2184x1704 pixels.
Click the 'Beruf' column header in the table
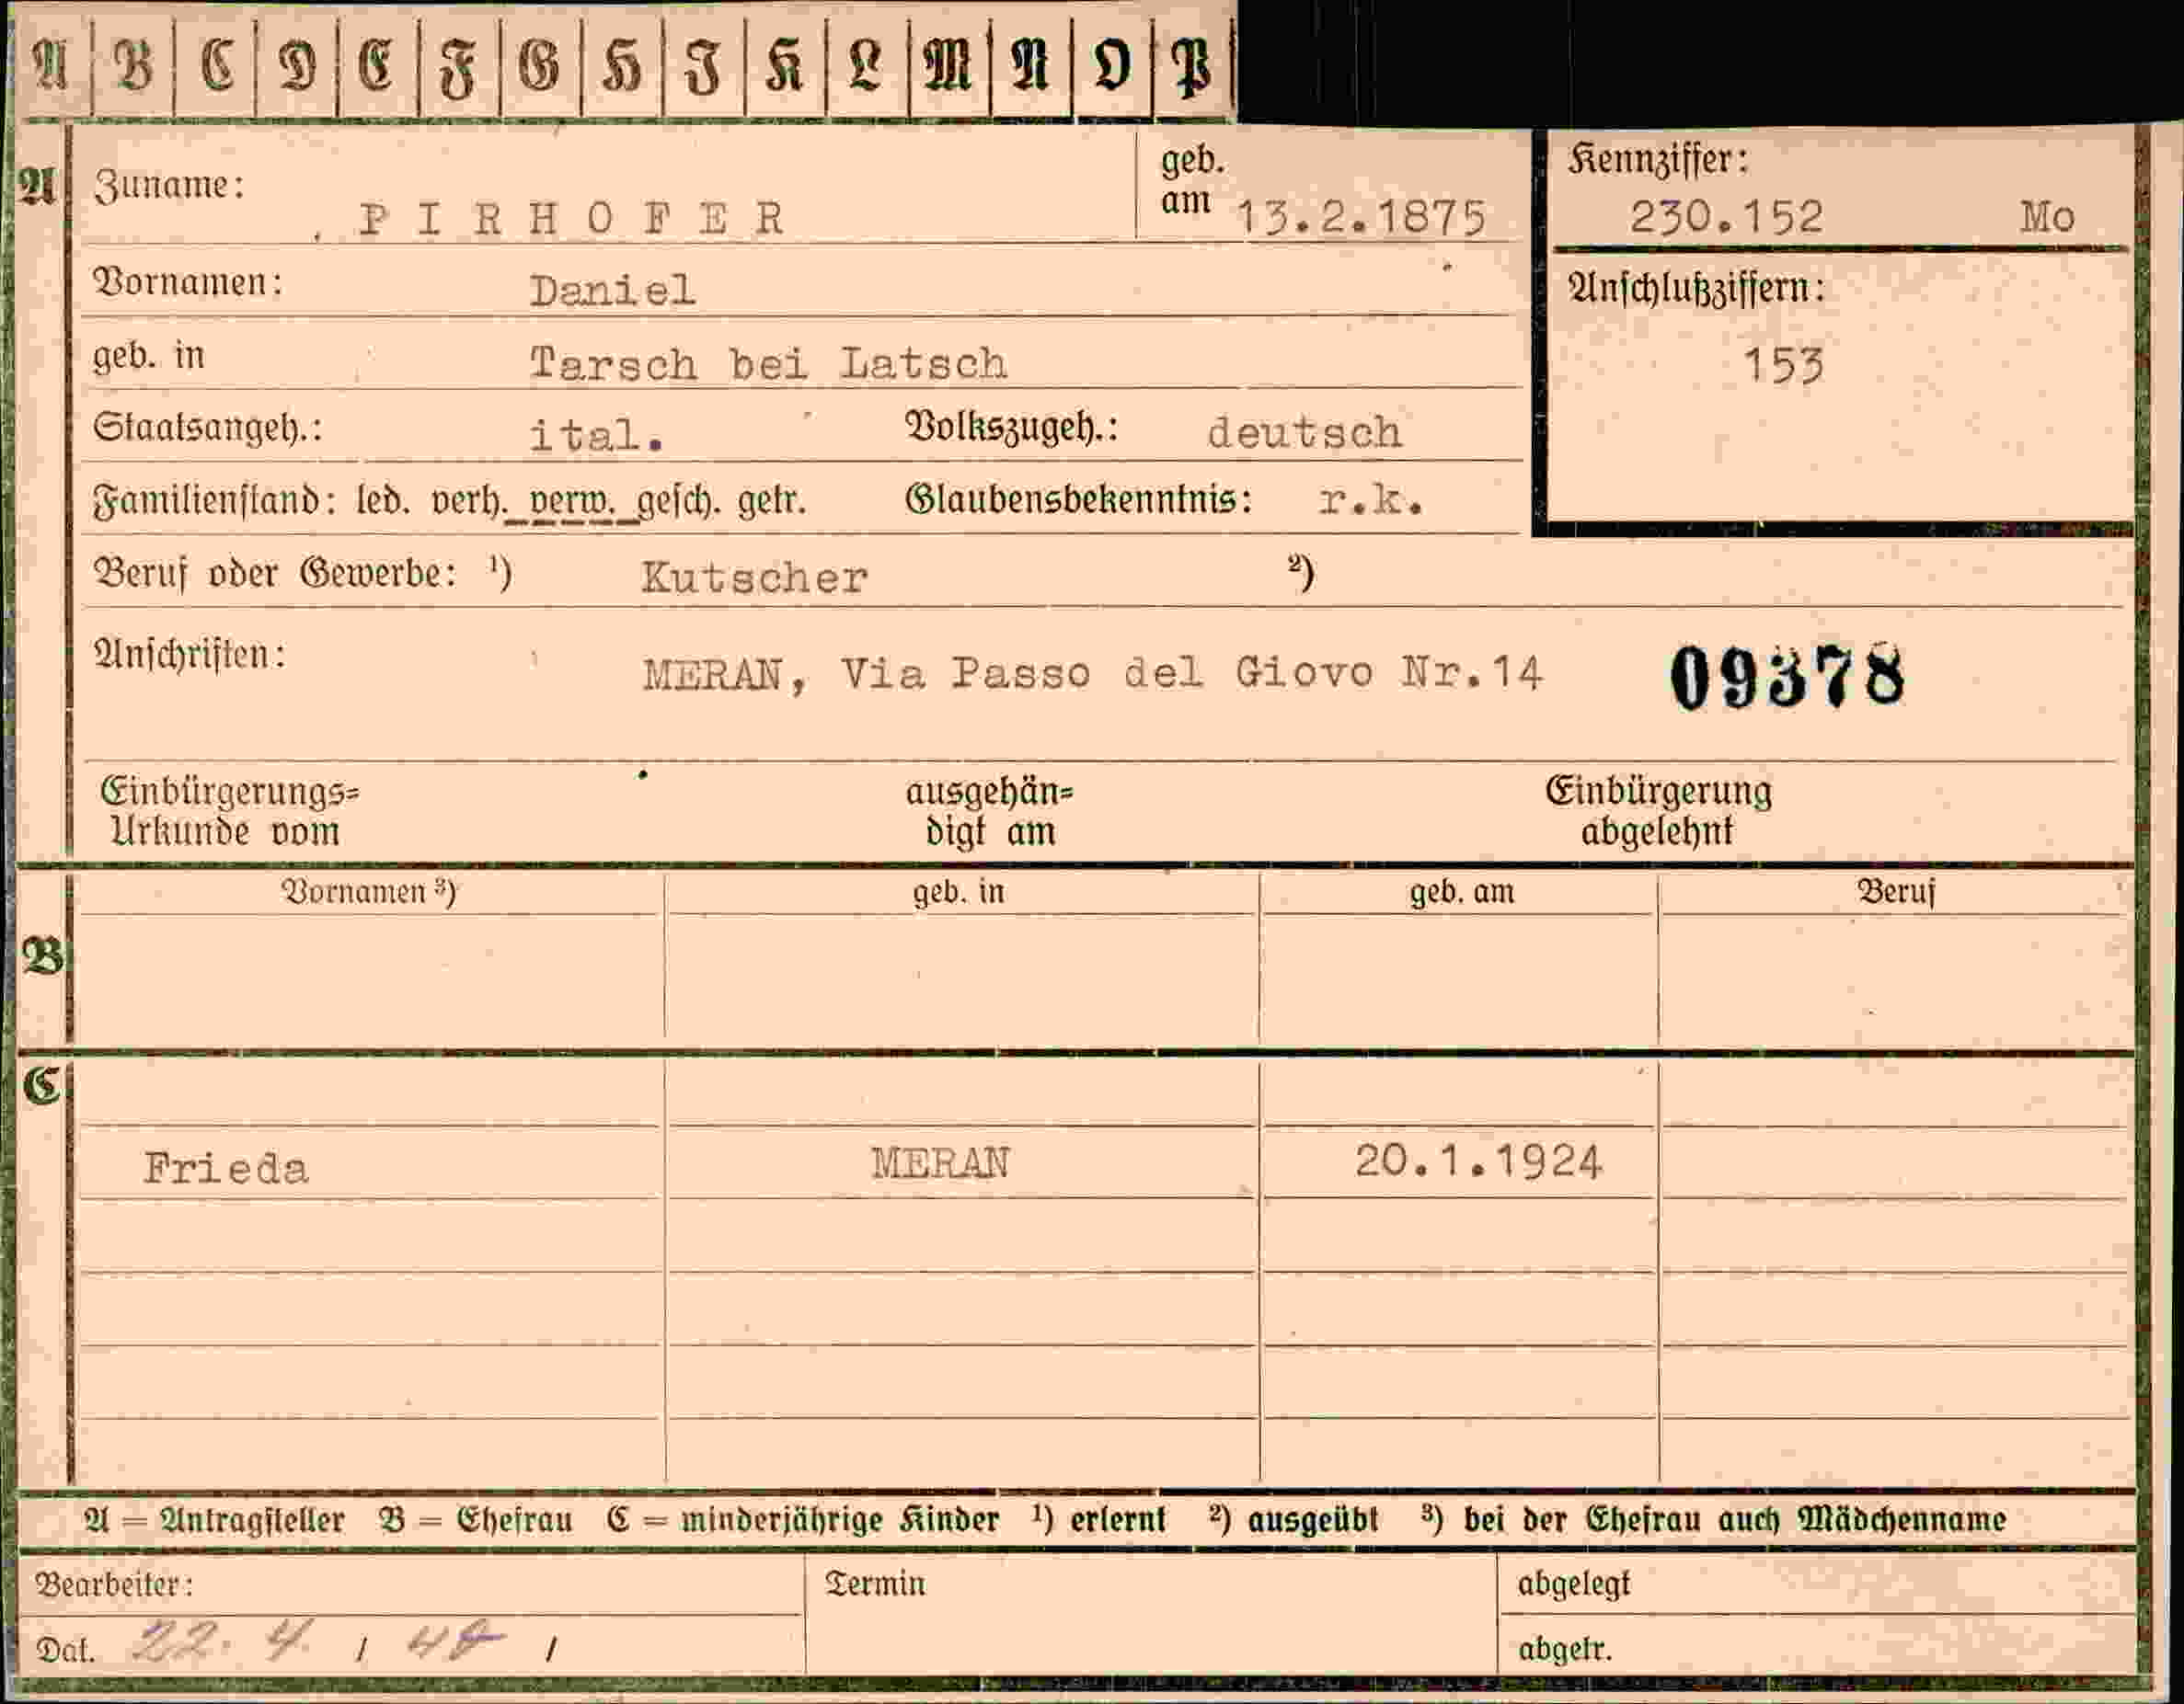[1897, 891]
